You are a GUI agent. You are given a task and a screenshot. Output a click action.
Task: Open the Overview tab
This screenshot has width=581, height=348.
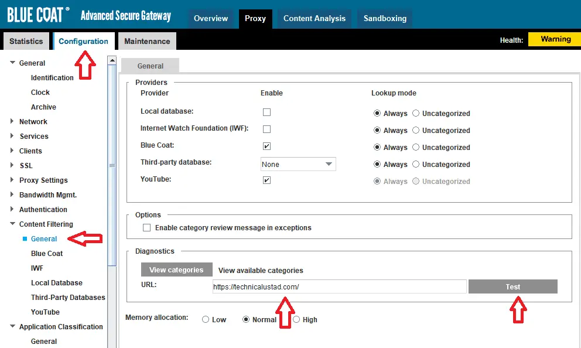pyautogui.click(x=210, y=19)
